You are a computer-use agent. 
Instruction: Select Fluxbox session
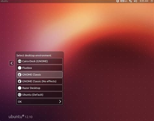click(x=40, y=68)
